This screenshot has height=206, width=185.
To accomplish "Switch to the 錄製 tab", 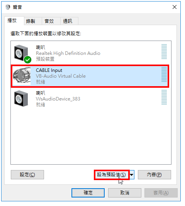I will (x=31, y=21).
